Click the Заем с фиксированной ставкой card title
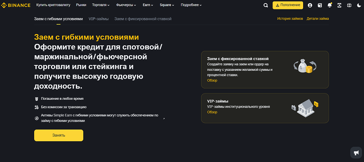The width and height of the screenshot is (364, 162). coord(238,59)
